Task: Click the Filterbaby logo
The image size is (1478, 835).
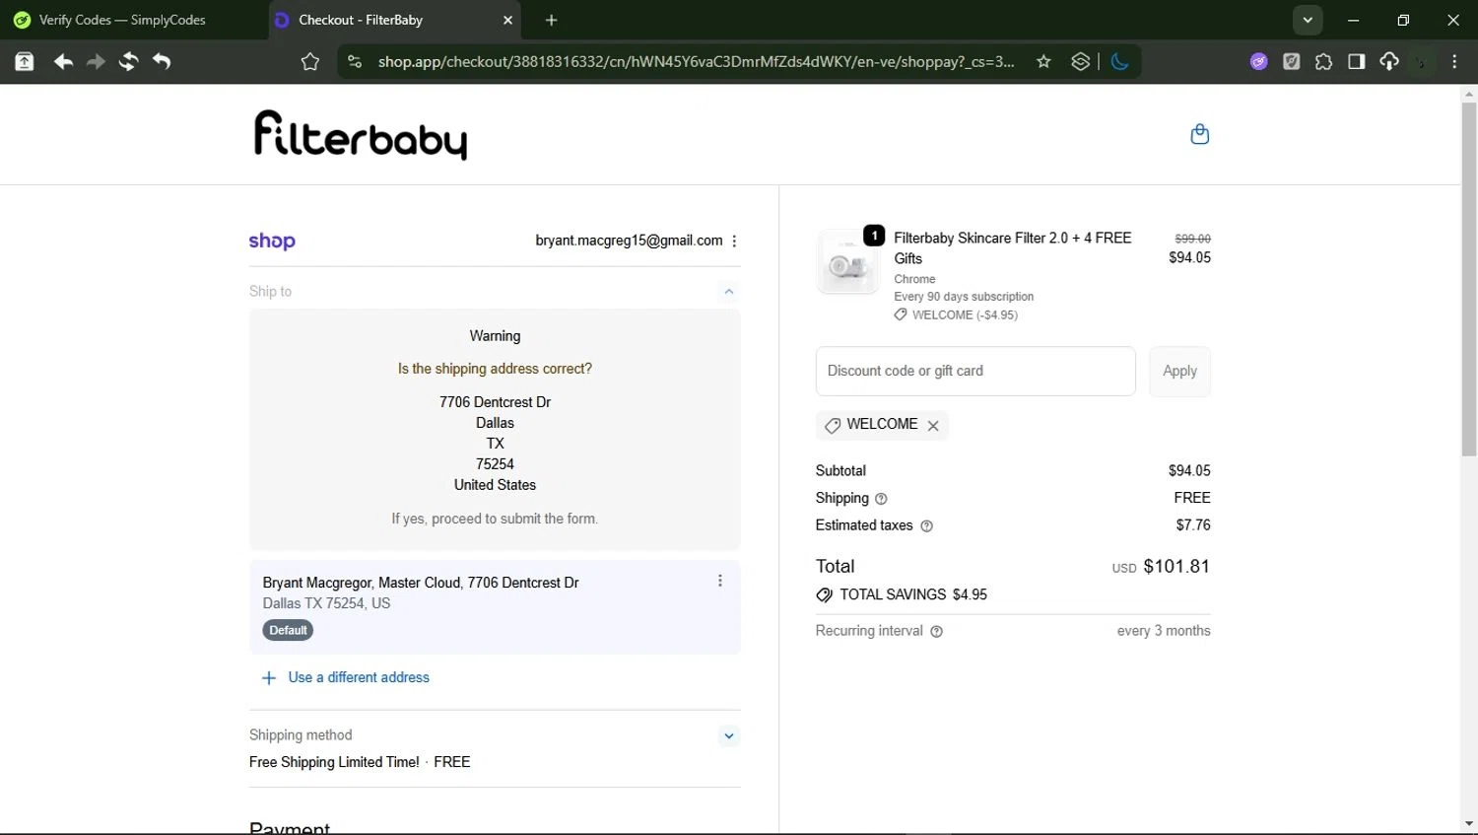Action: [x=361, y=134]
